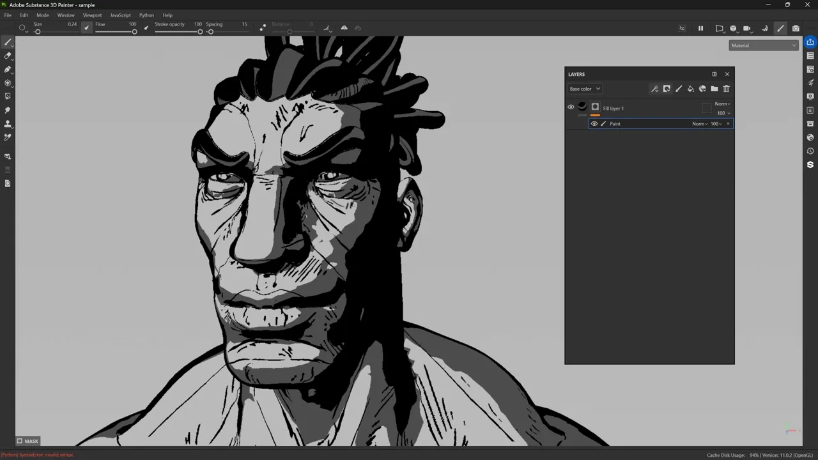Screen dimensions: 818x460
Task: Open the Base color channel dropdown
Action: tap(584, 89)
